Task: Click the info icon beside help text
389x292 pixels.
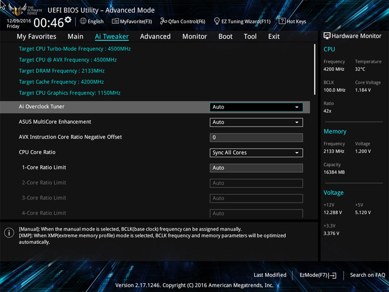Action: [x=9, y=233]
